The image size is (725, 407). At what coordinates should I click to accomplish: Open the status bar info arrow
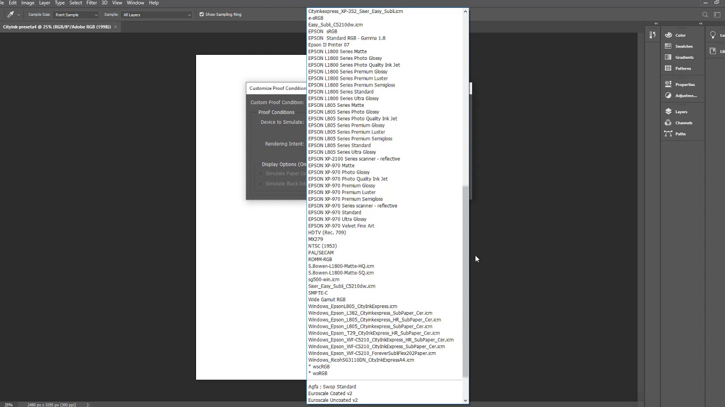[87, 405]
